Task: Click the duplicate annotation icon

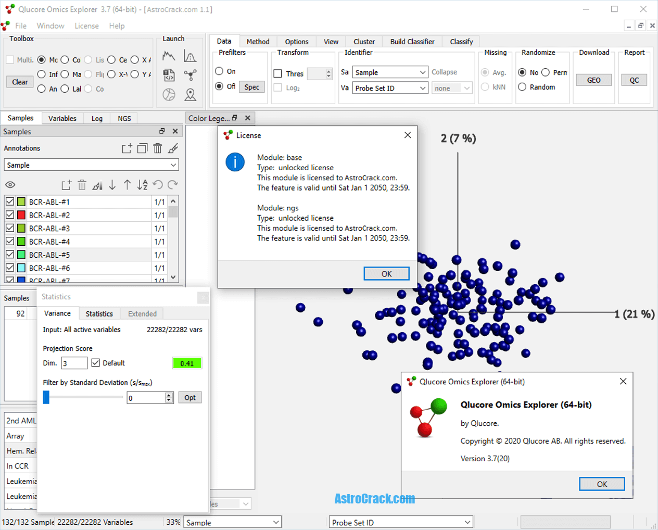Action: (x=142, y=148)
